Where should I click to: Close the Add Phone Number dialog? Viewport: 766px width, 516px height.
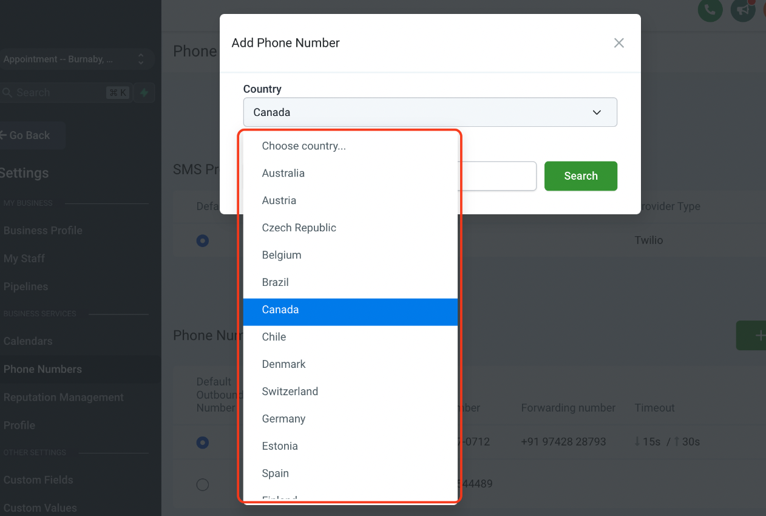(x=619, y=43)
